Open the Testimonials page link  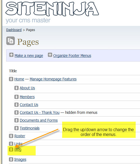(29, 128)
